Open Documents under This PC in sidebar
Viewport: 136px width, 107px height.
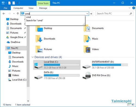pyautogui.click(x=18, y=57)
